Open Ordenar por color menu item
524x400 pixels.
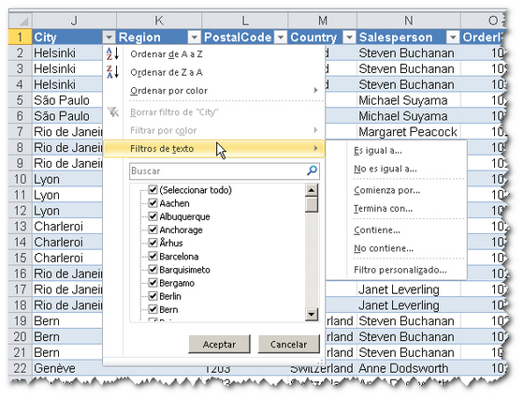tap(214, 90)
